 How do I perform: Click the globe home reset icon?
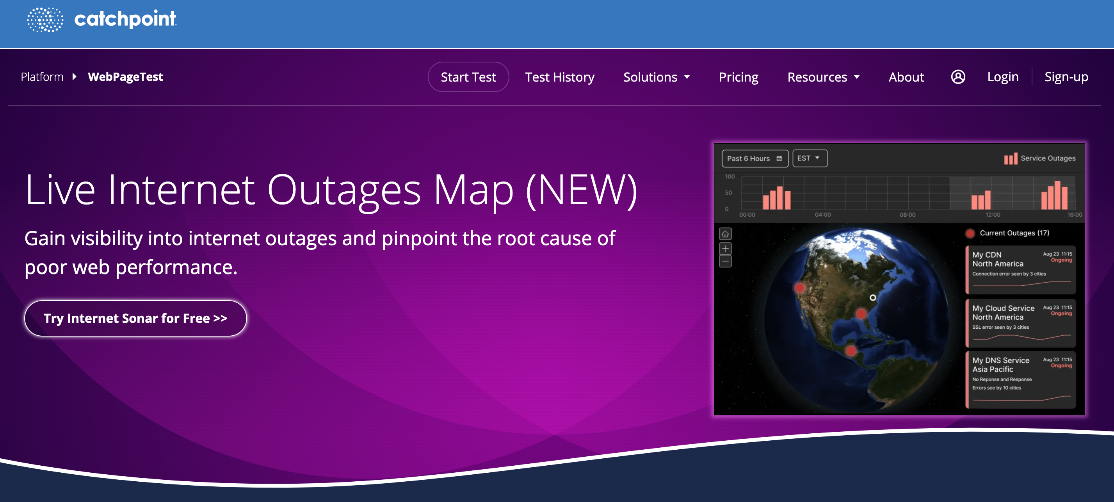point(725,234)
